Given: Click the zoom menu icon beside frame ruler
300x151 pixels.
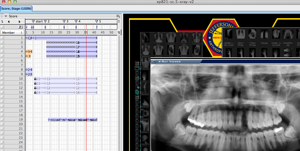Looking at the screenshot, I should click(119, 33).
